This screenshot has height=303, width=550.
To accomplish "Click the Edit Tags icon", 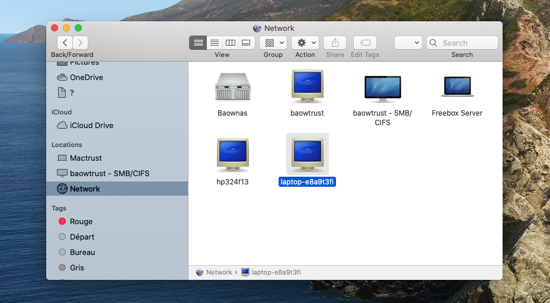I will [x=365, y=43].
